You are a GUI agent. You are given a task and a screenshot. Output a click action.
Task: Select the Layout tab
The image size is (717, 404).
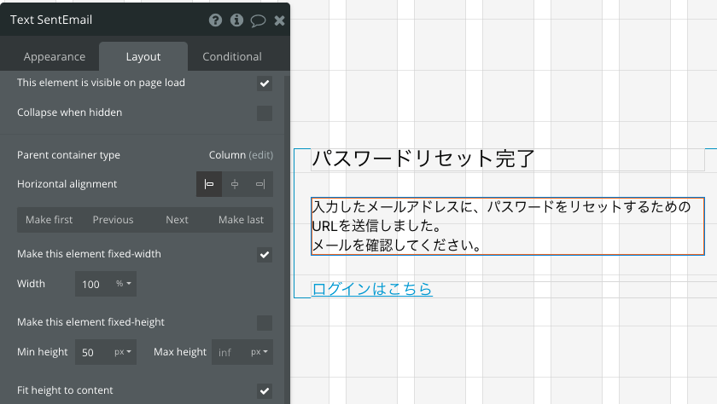pyautogui.click(x=143, y=56)
